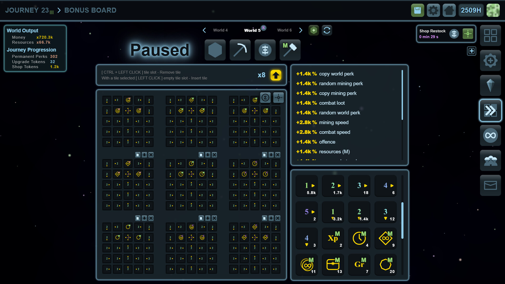The width and height of the screenshot is (505, 284).
Task: Select the hexagon tile category button
Action: (215, 50)
